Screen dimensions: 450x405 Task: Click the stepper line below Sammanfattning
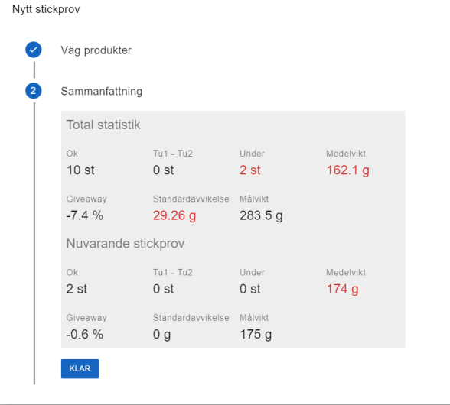tap(34, 244)
